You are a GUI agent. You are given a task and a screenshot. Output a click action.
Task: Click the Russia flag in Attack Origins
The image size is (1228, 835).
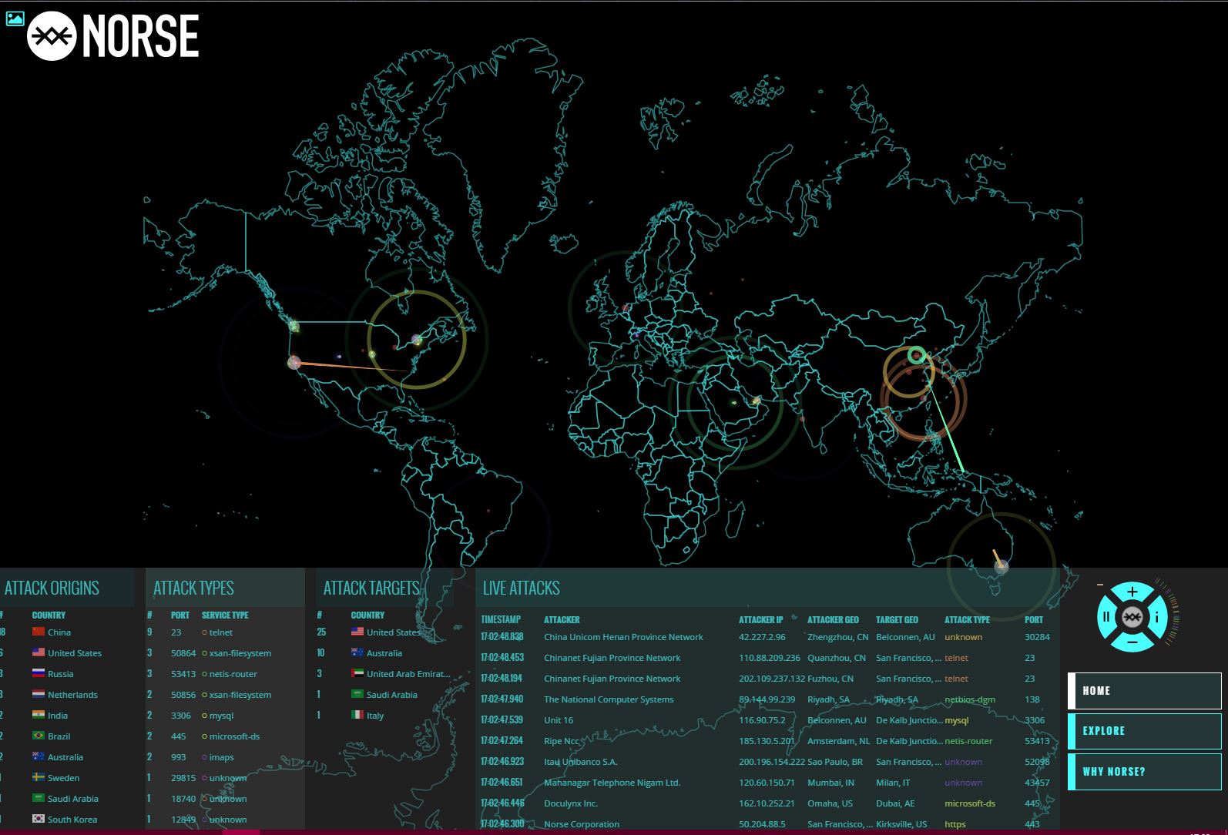tap(39, 673)
